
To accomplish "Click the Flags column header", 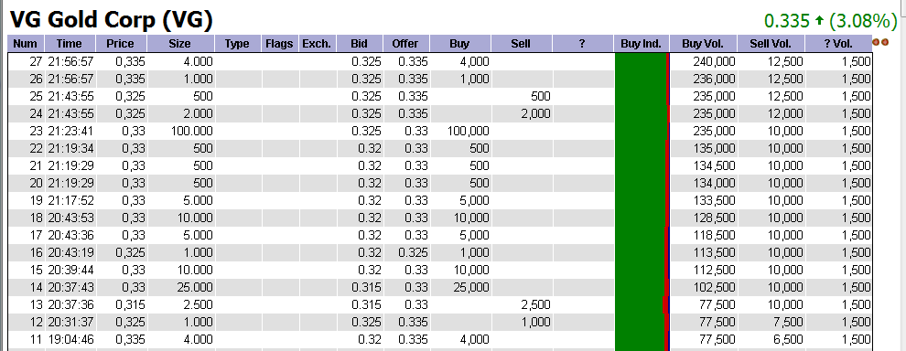I will click(279, 43).
